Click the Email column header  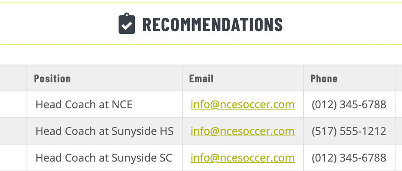coord(243,78)
